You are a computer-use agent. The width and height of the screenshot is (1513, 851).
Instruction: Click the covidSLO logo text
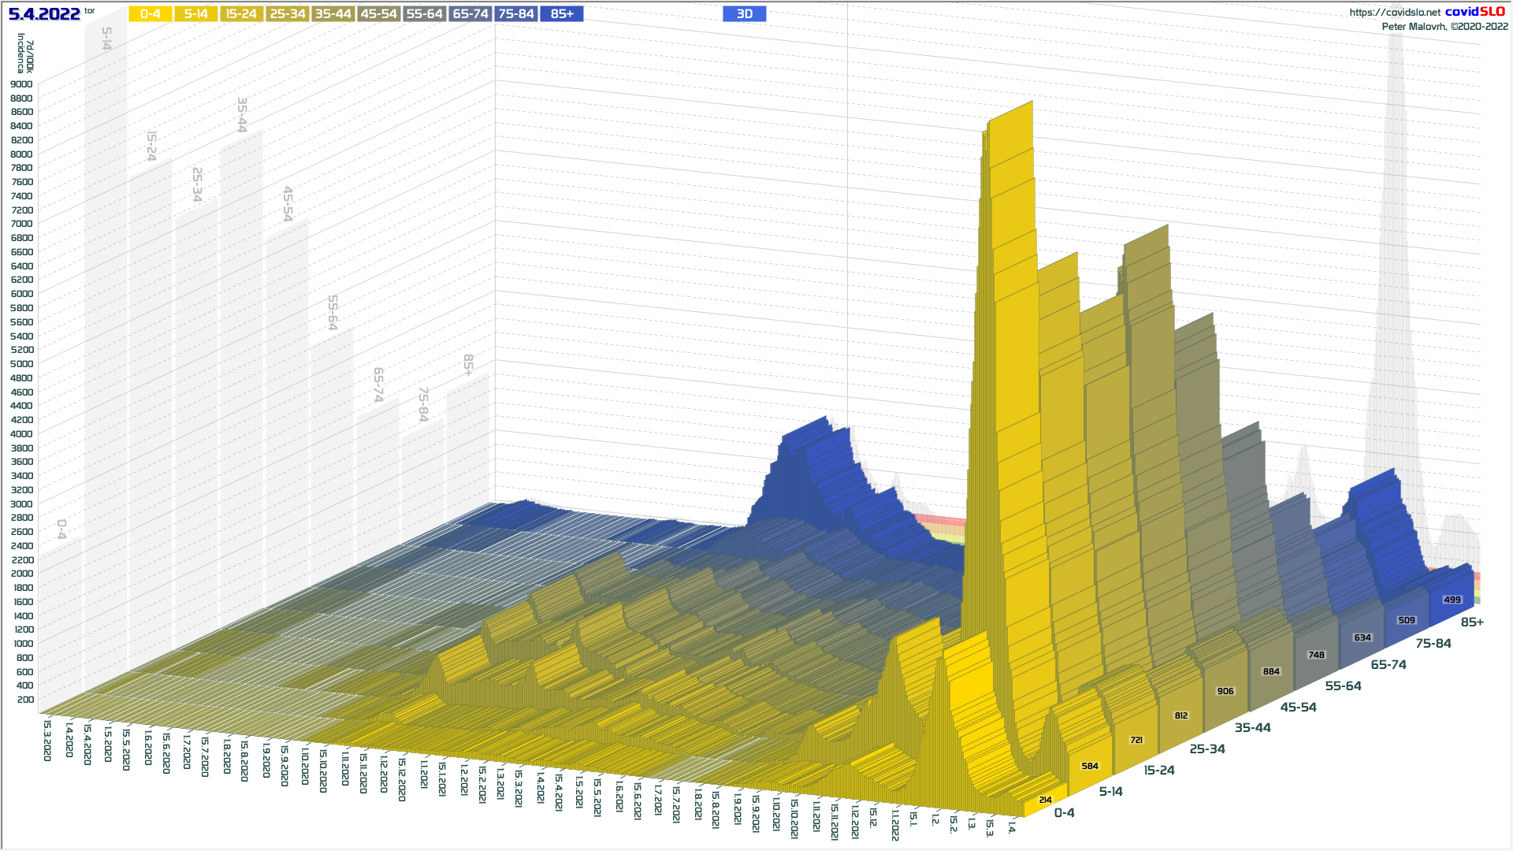pos(1474,12)
